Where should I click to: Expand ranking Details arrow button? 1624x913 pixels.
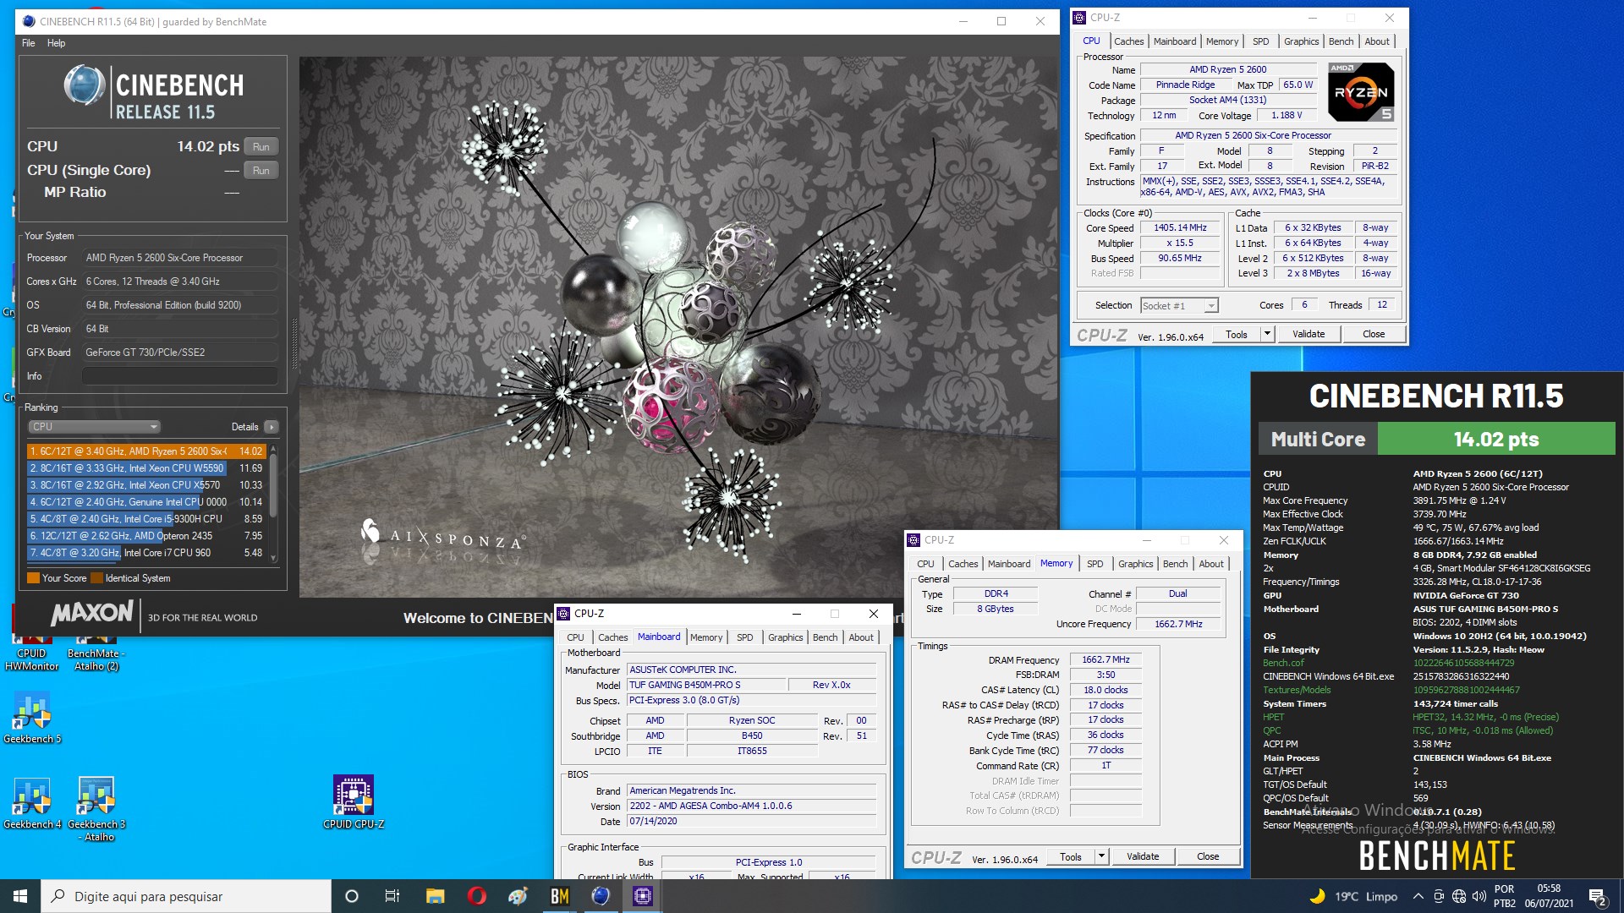click(x=272, y=427)
